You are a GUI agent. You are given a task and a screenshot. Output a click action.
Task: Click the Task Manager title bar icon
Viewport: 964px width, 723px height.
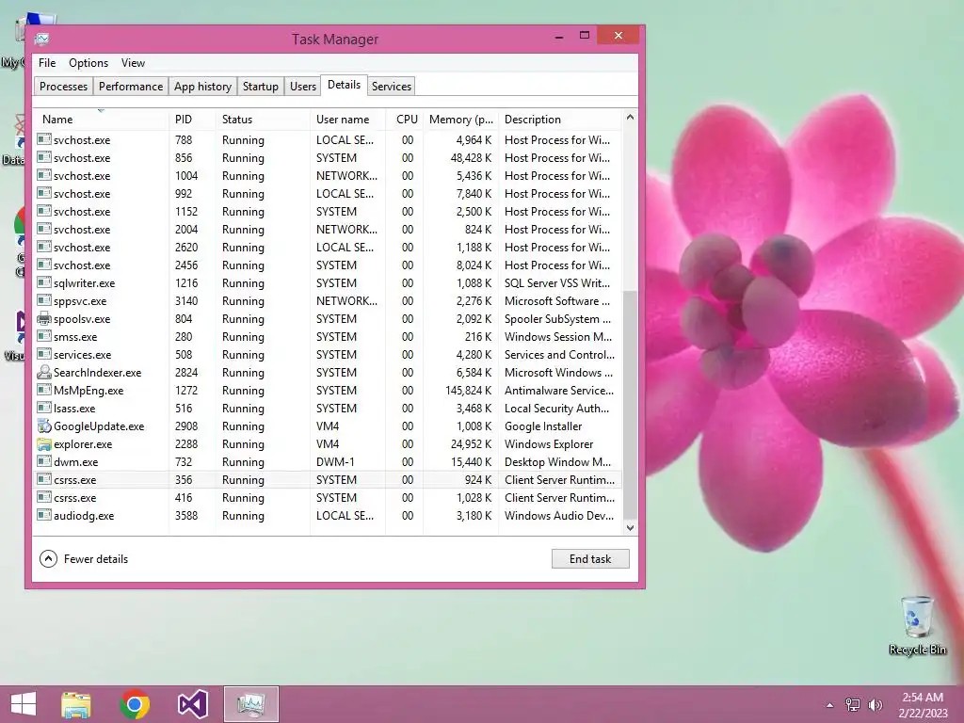pyautogui.click(x=41, y=40)
